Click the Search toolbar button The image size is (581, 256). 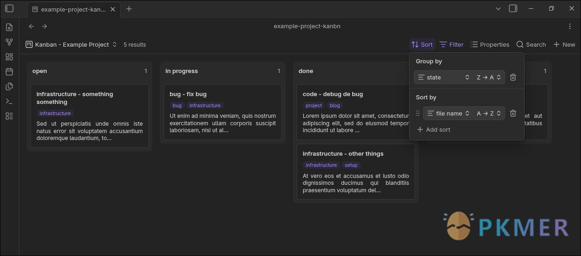coord(531,44)
